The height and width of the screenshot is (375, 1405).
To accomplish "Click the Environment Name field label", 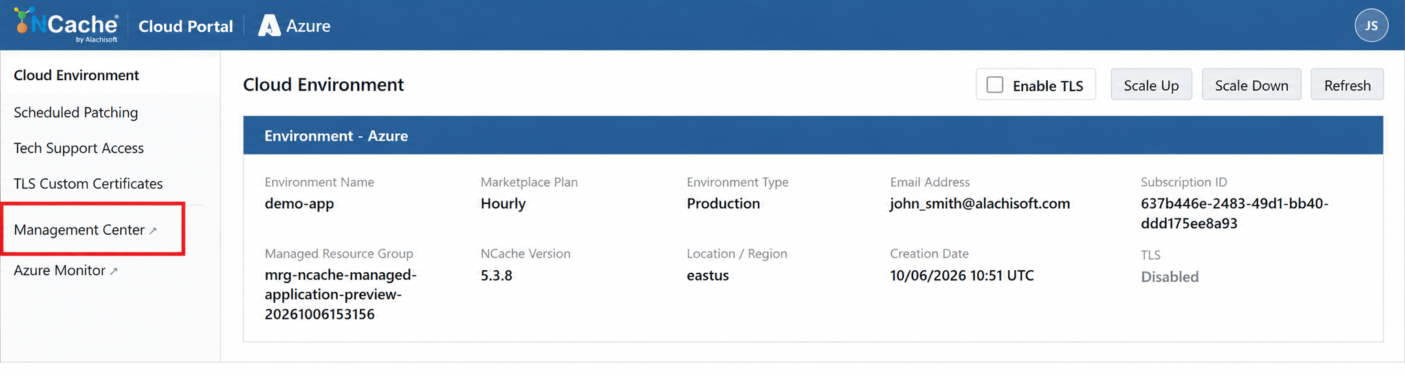I will [319, 182].
